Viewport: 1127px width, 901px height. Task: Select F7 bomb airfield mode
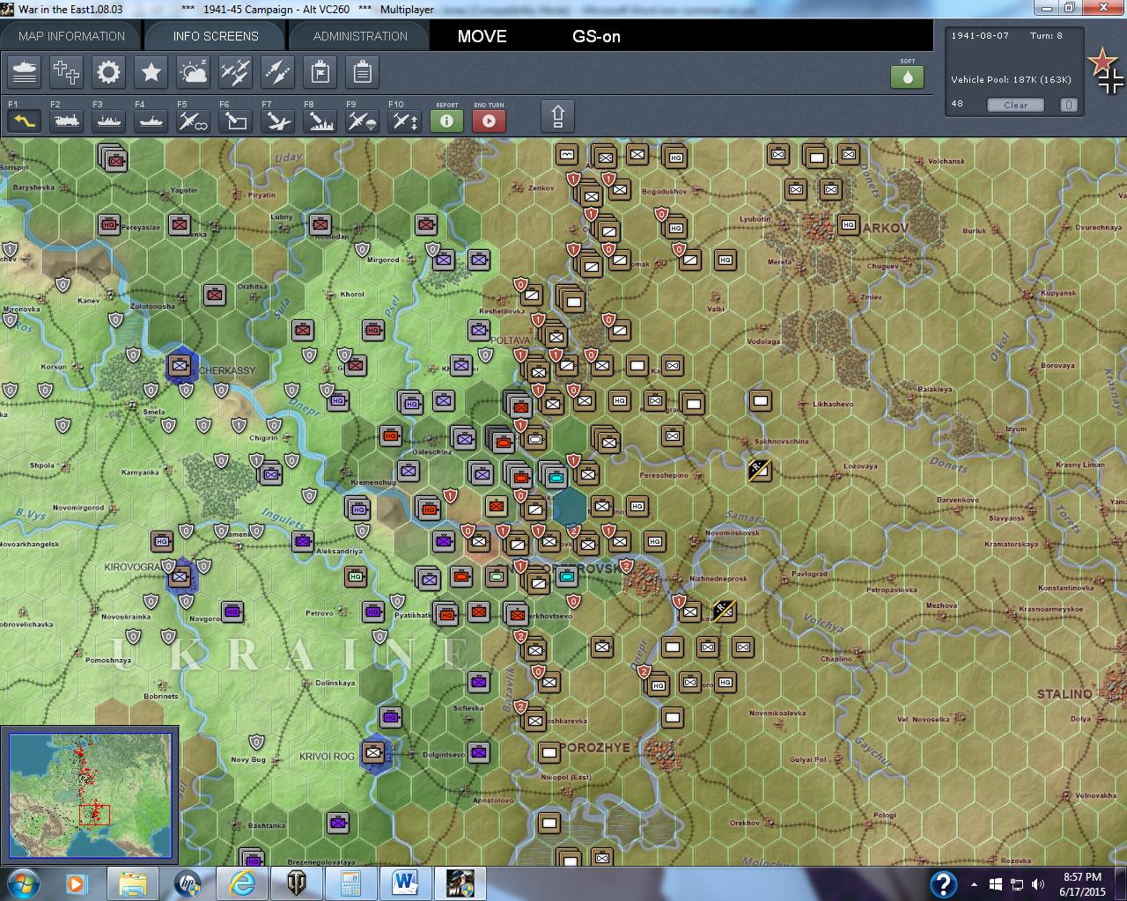coord(277,121)
